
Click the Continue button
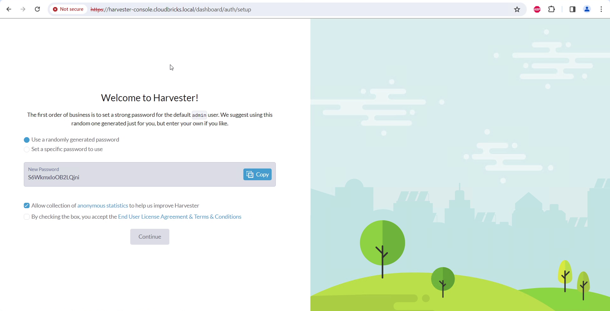pos(150,237)
